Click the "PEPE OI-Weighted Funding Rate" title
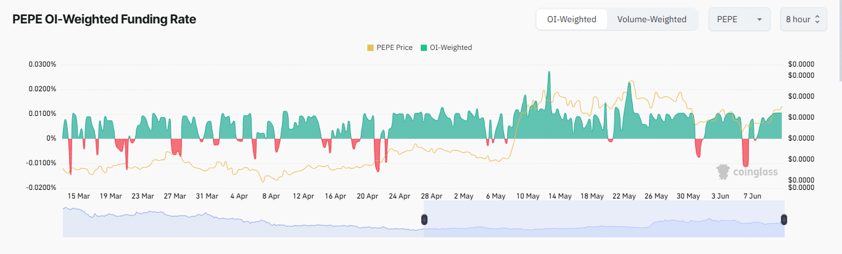842x254 pixels. [104, 19]
